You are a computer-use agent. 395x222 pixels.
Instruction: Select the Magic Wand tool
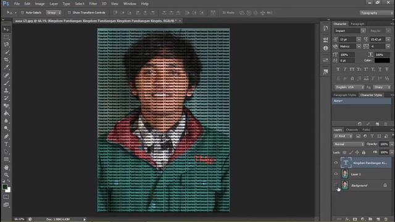click(6, 52)
